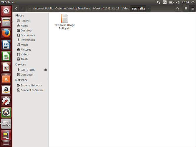Eject the EXT_STORE drive
Viewport: 196px width, 147px height.
pyautogui.click(x=46, y=70)
